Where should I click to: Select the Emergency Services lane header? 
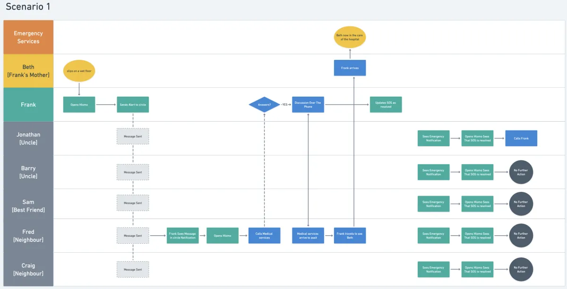pos(28,37)
